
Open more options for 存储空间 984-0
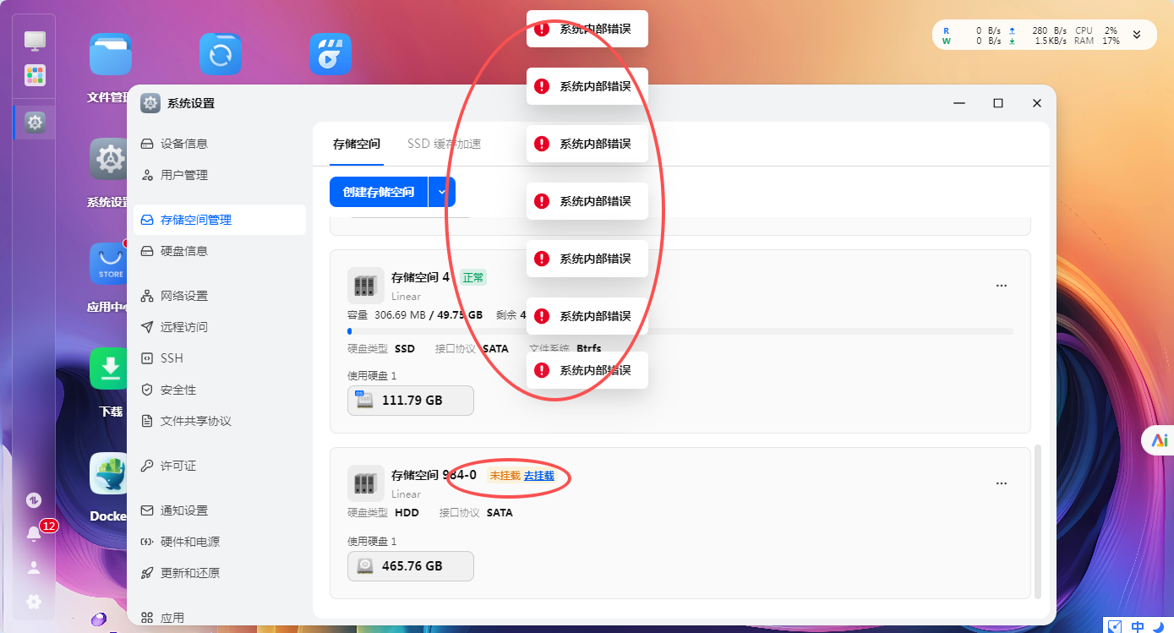1002,483
